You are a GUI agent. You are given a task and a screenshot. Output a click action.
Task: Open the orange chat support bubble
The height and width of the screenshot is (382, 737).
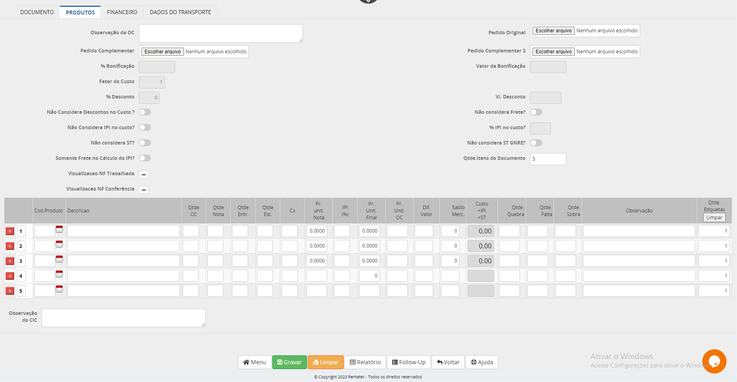pos(714,361)
